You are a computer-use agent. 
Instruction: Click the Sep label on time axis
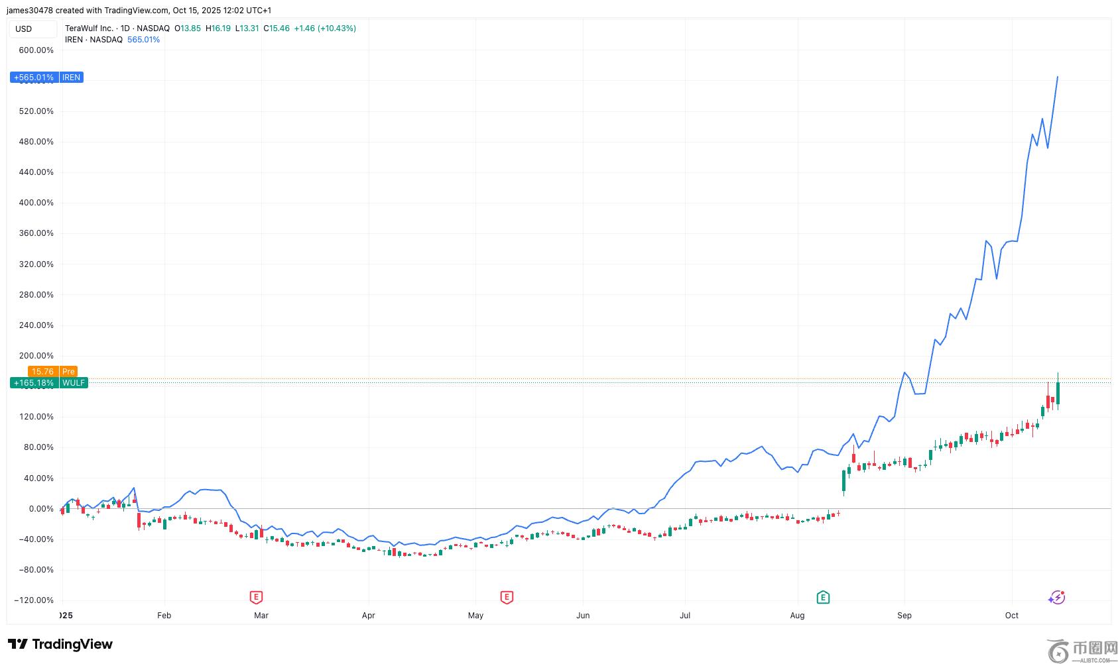(x=904, y=616)
